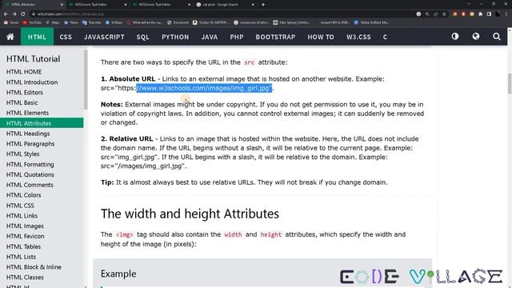Select CSS in the top navbar
Screen dimensions: 512x288
[66, 37]
